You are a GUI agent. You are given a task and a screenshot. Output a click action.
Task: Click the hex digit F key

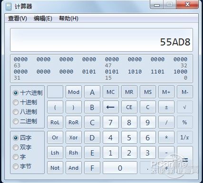coord(92,168)
